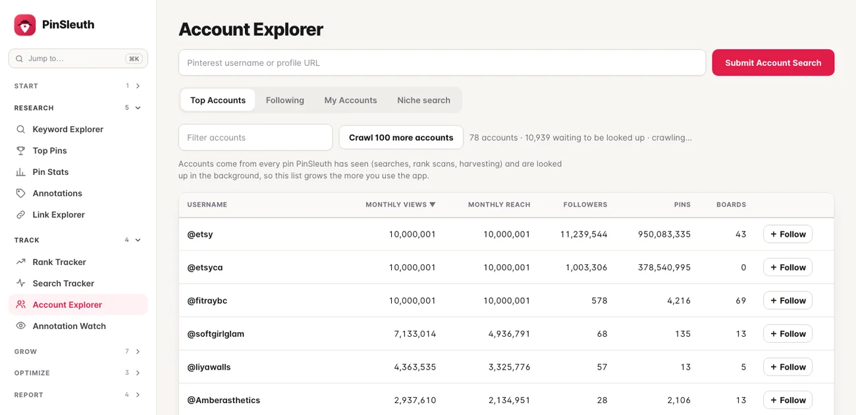Click the Boards column header

[x=731, y=205]
